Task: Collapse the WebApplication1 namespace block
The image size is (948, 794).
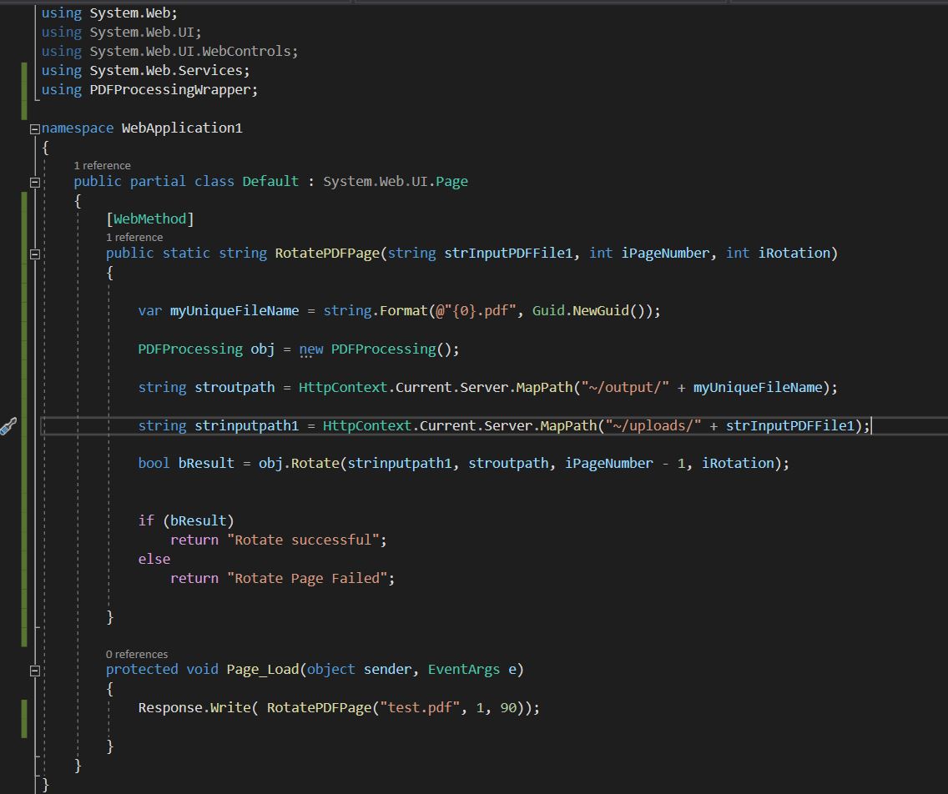Action: [34, 128]
